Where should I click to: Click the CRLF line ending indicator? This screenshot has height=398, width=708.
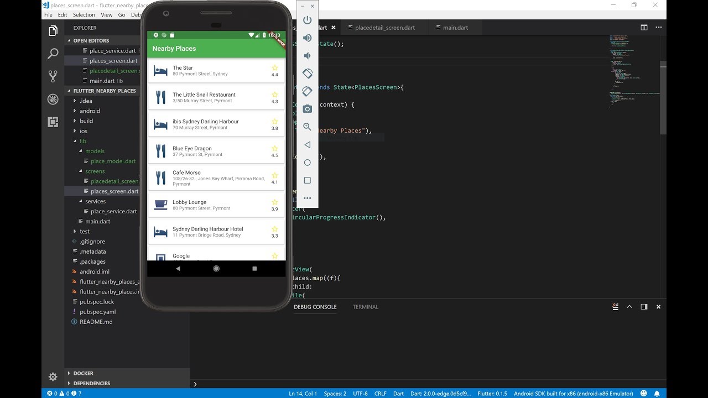pos(381,394)
